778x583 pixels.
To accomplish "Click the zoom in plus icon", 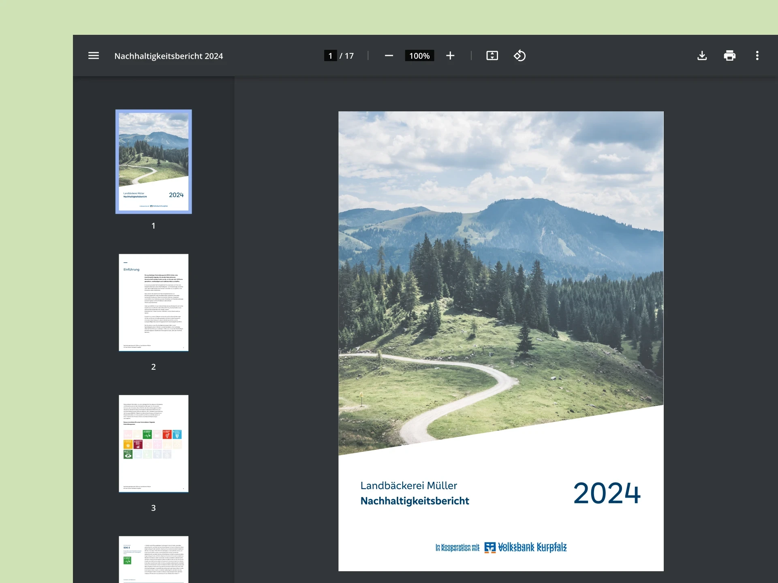I will click(x=450, y=55).
